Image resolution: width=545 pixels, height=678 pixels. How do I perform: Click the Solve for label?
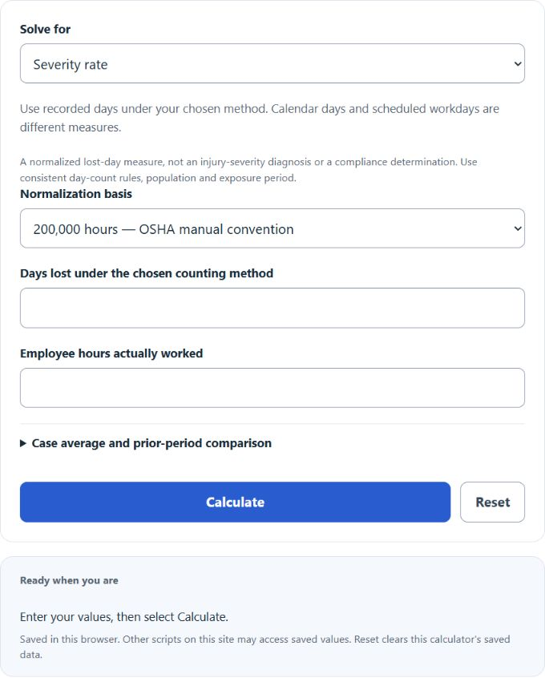pyautogui.click(x=45, y=29)
